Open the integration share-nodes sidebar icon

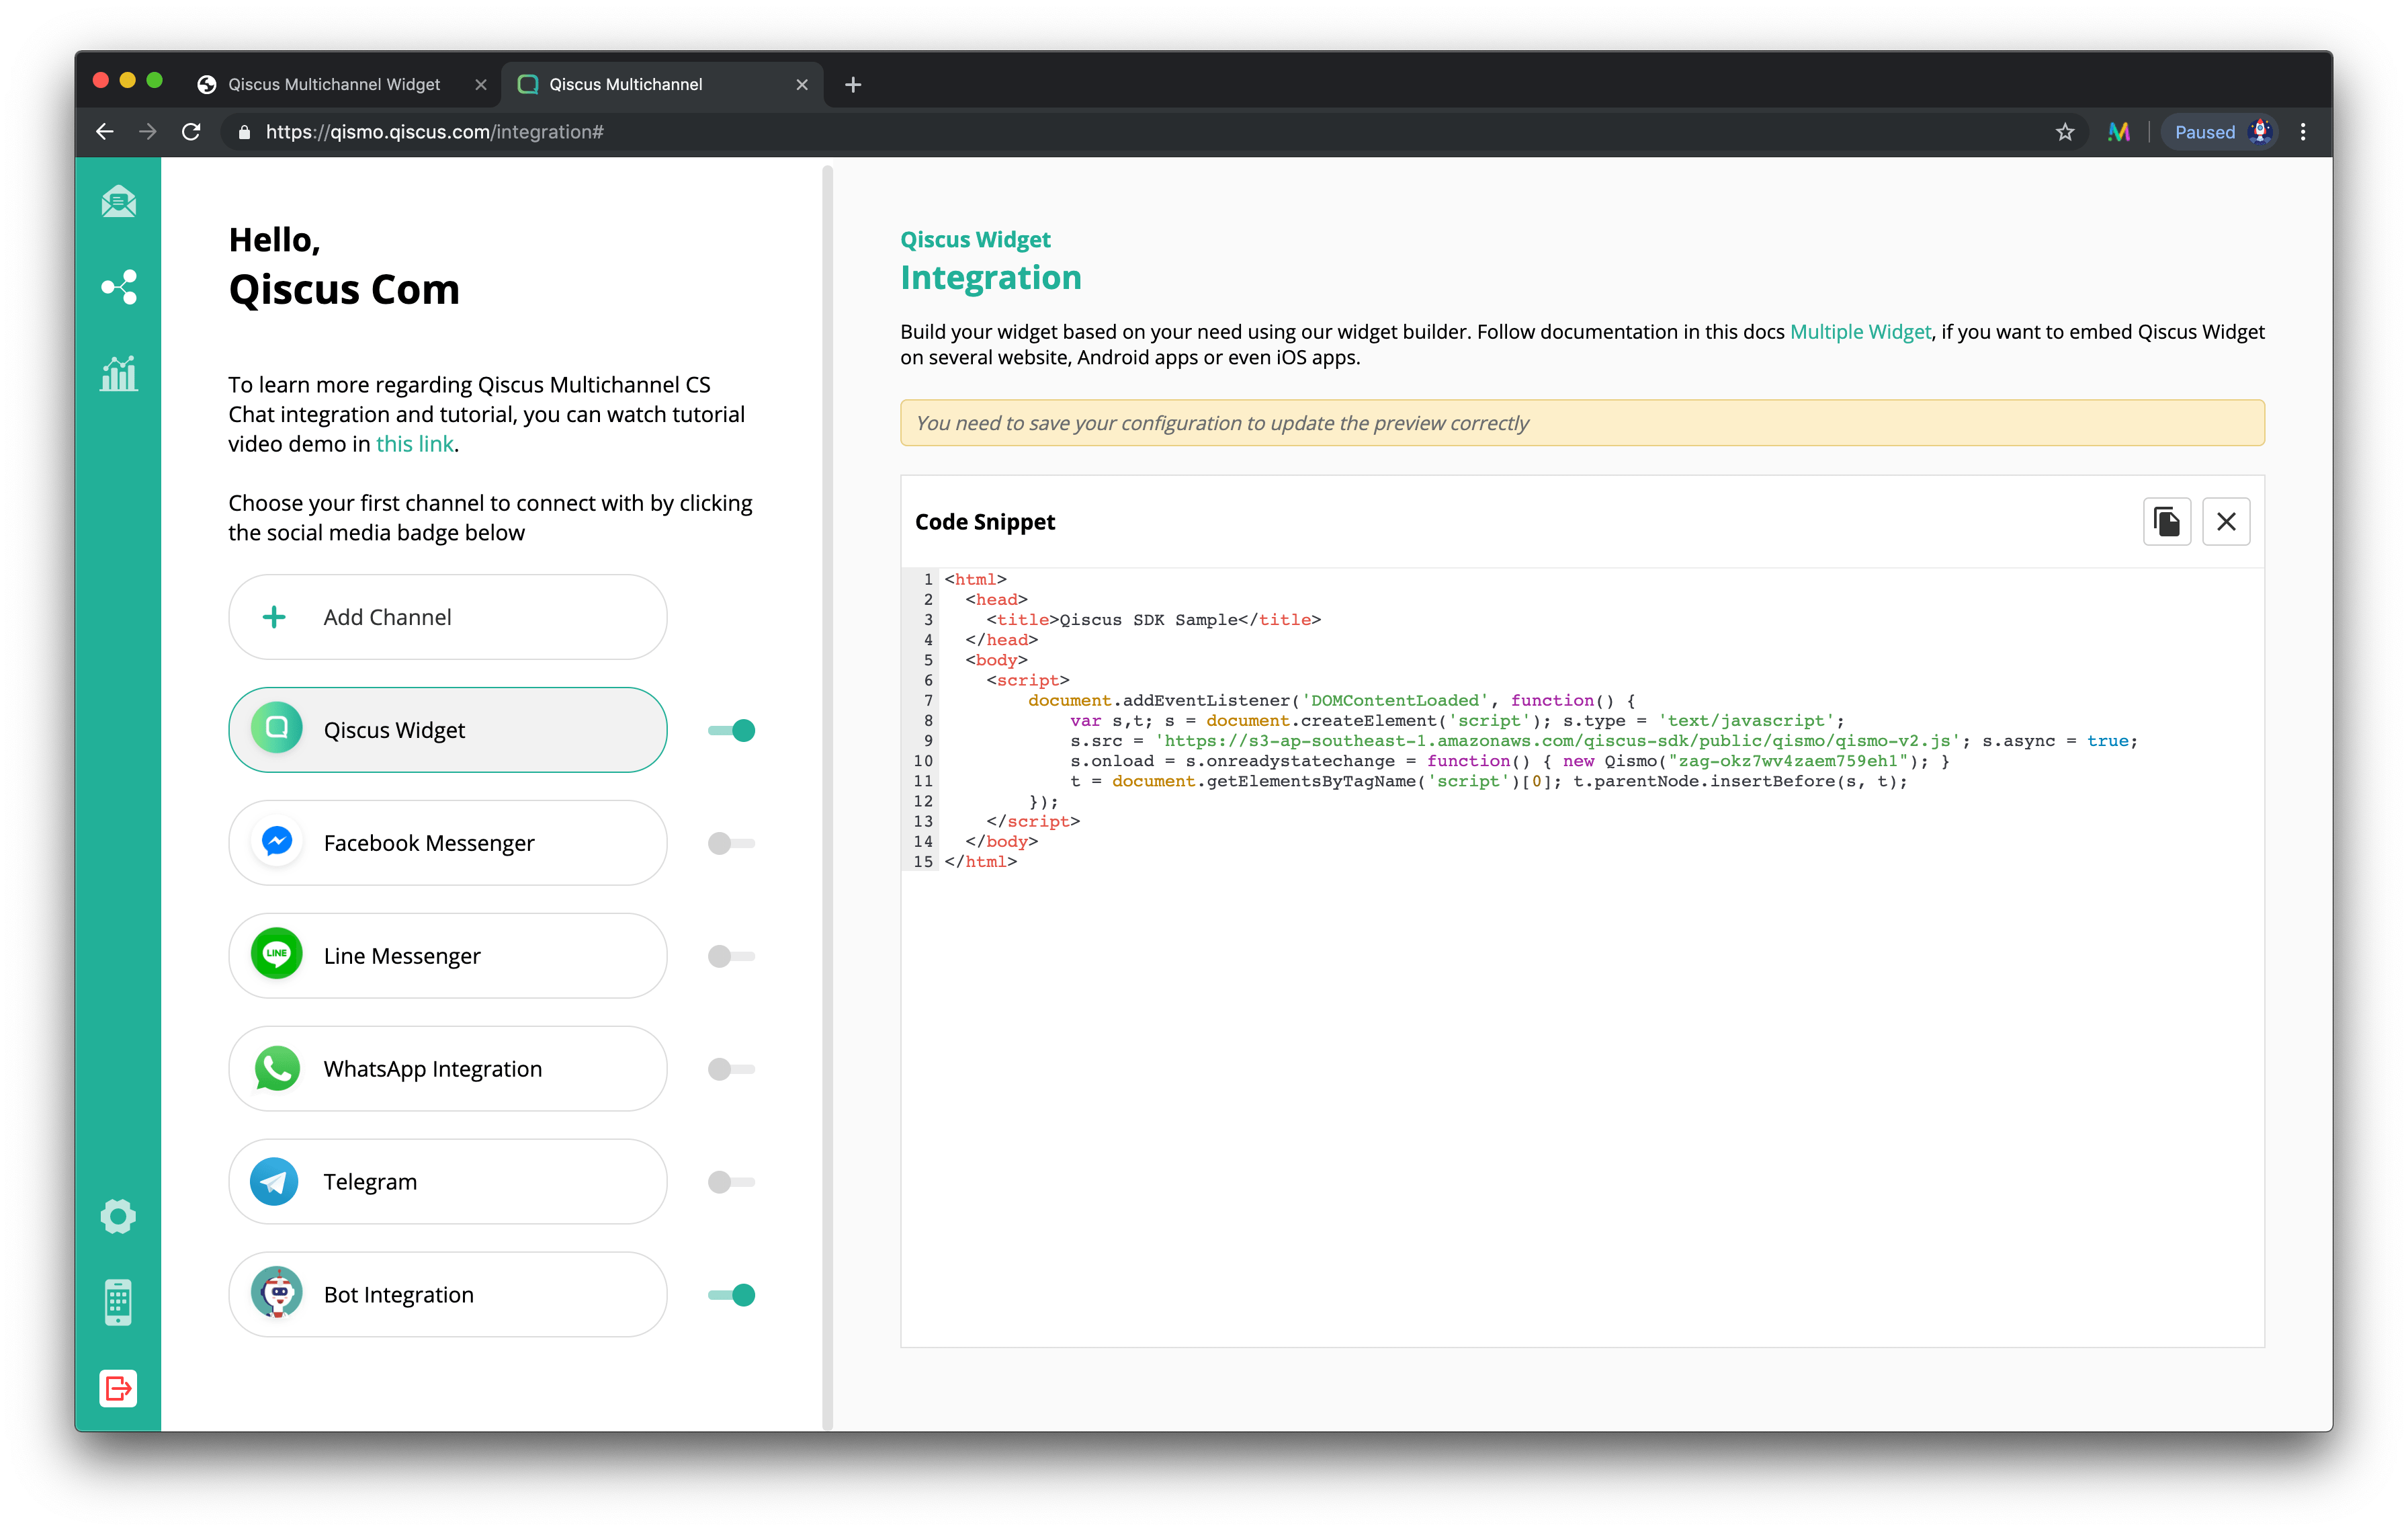[x=118, y=287]
